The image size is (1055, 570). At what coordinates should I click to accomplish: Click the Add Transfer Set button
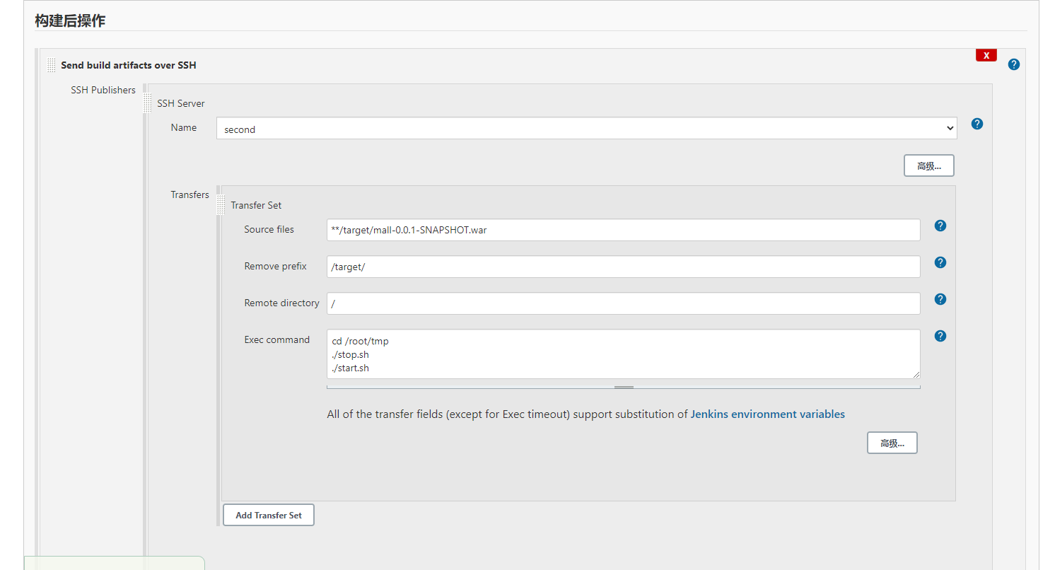[x=269, y=516]
